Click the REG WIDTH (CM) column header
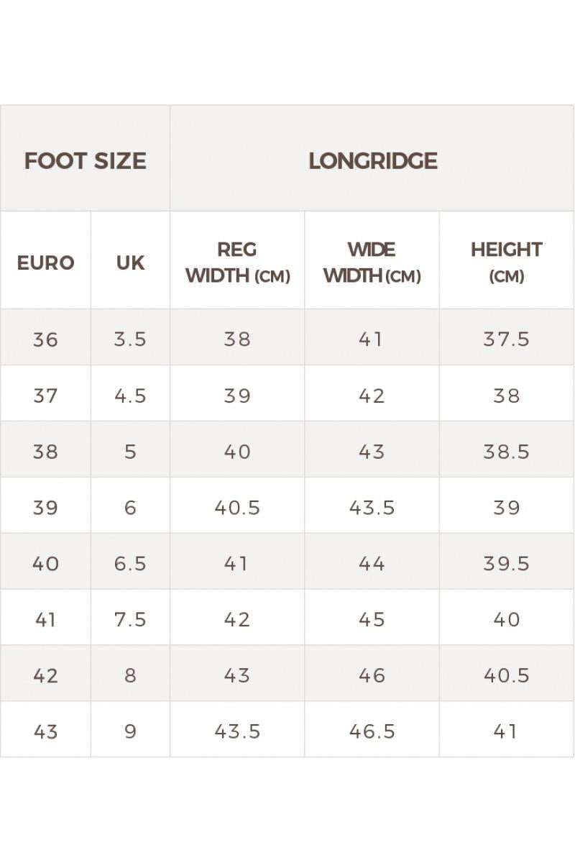The image size is (575, 863). 237,262
